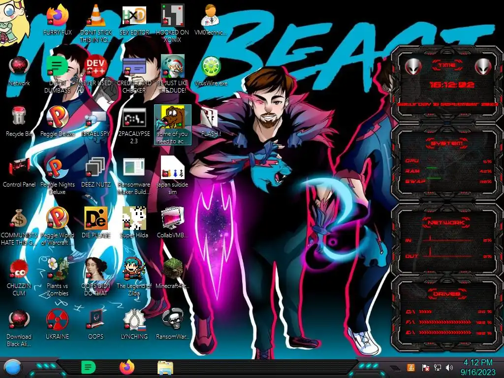Launch Peggle World of Warcraft
The image size is (504, 378).
[x=57, y=226]
